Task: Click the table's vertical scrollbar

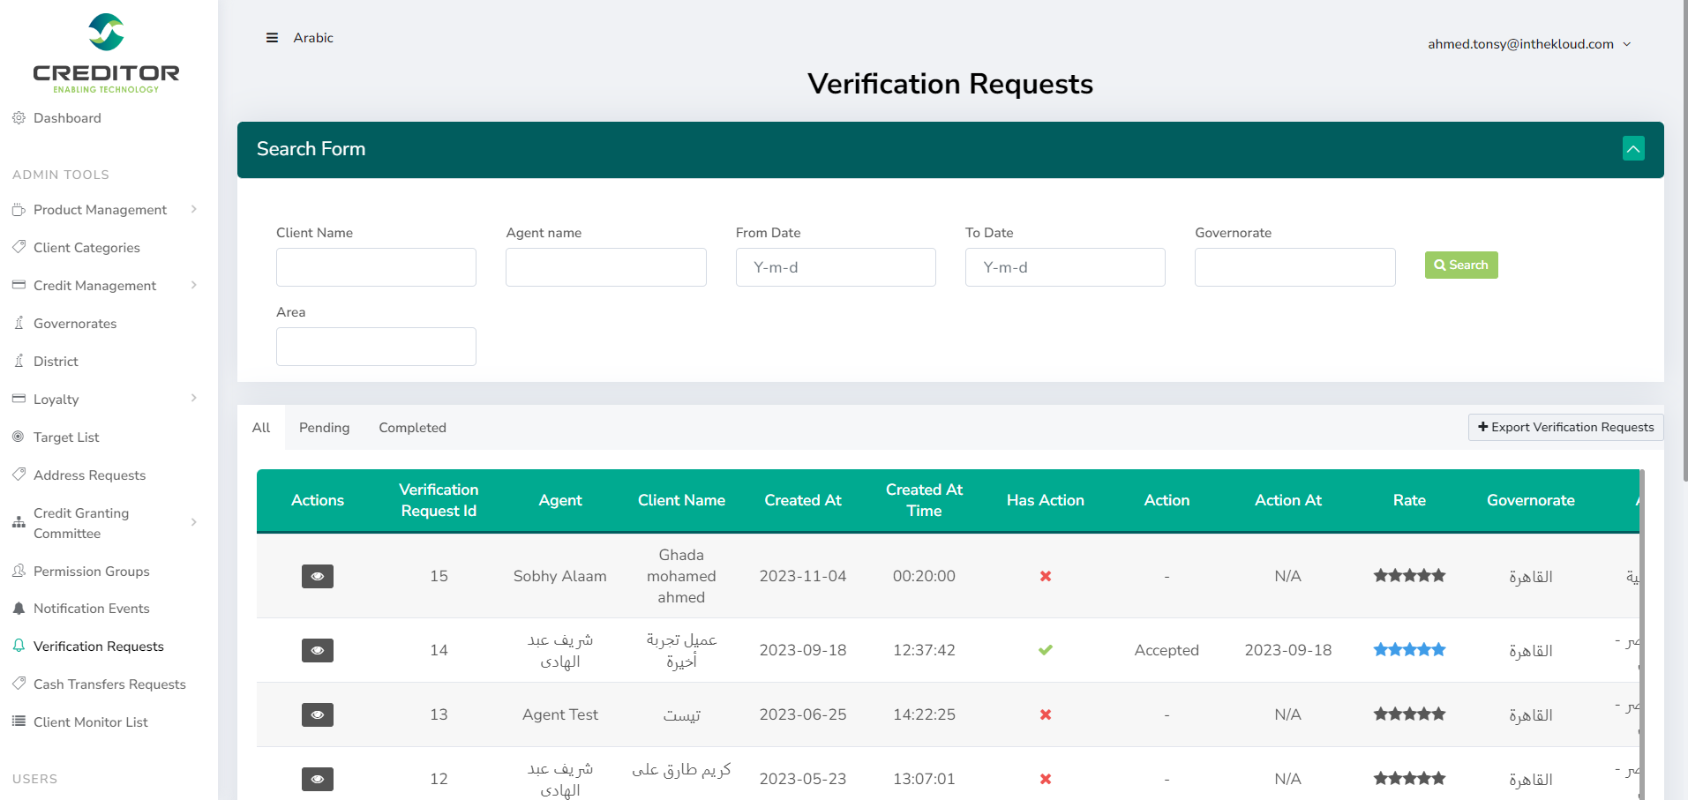Action: [x=1641, y=635]
